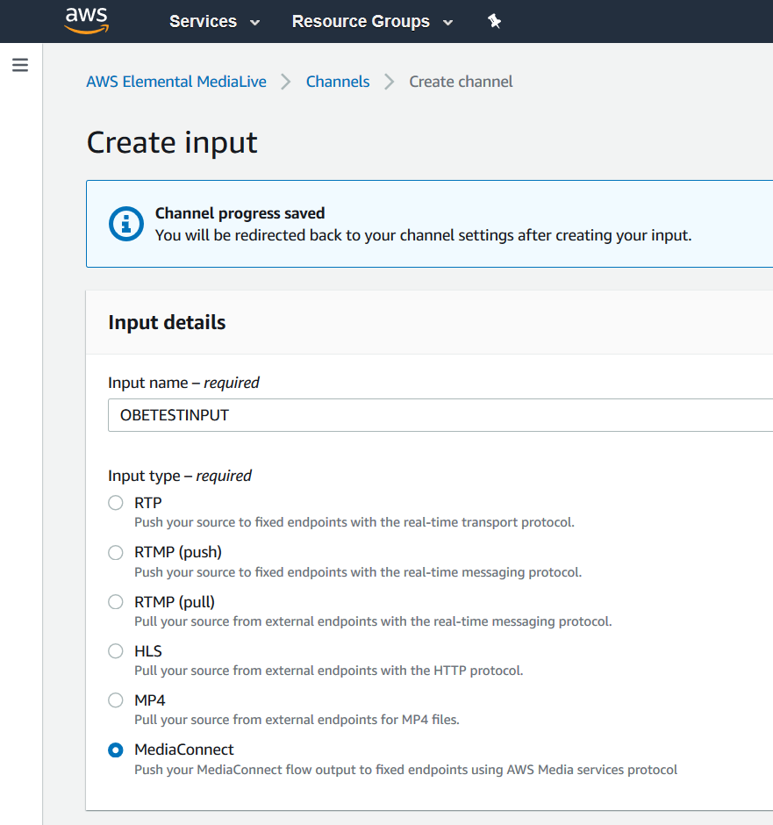This screenshot has width=773, height=825.
Task: Navigate to Channels breadcrumb link
Action: 338,82
